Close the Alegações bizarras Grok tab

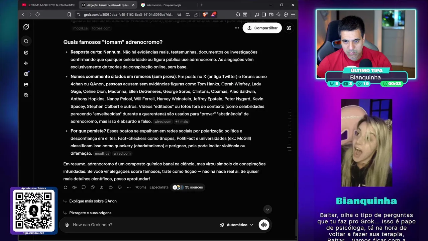point(133,5)
